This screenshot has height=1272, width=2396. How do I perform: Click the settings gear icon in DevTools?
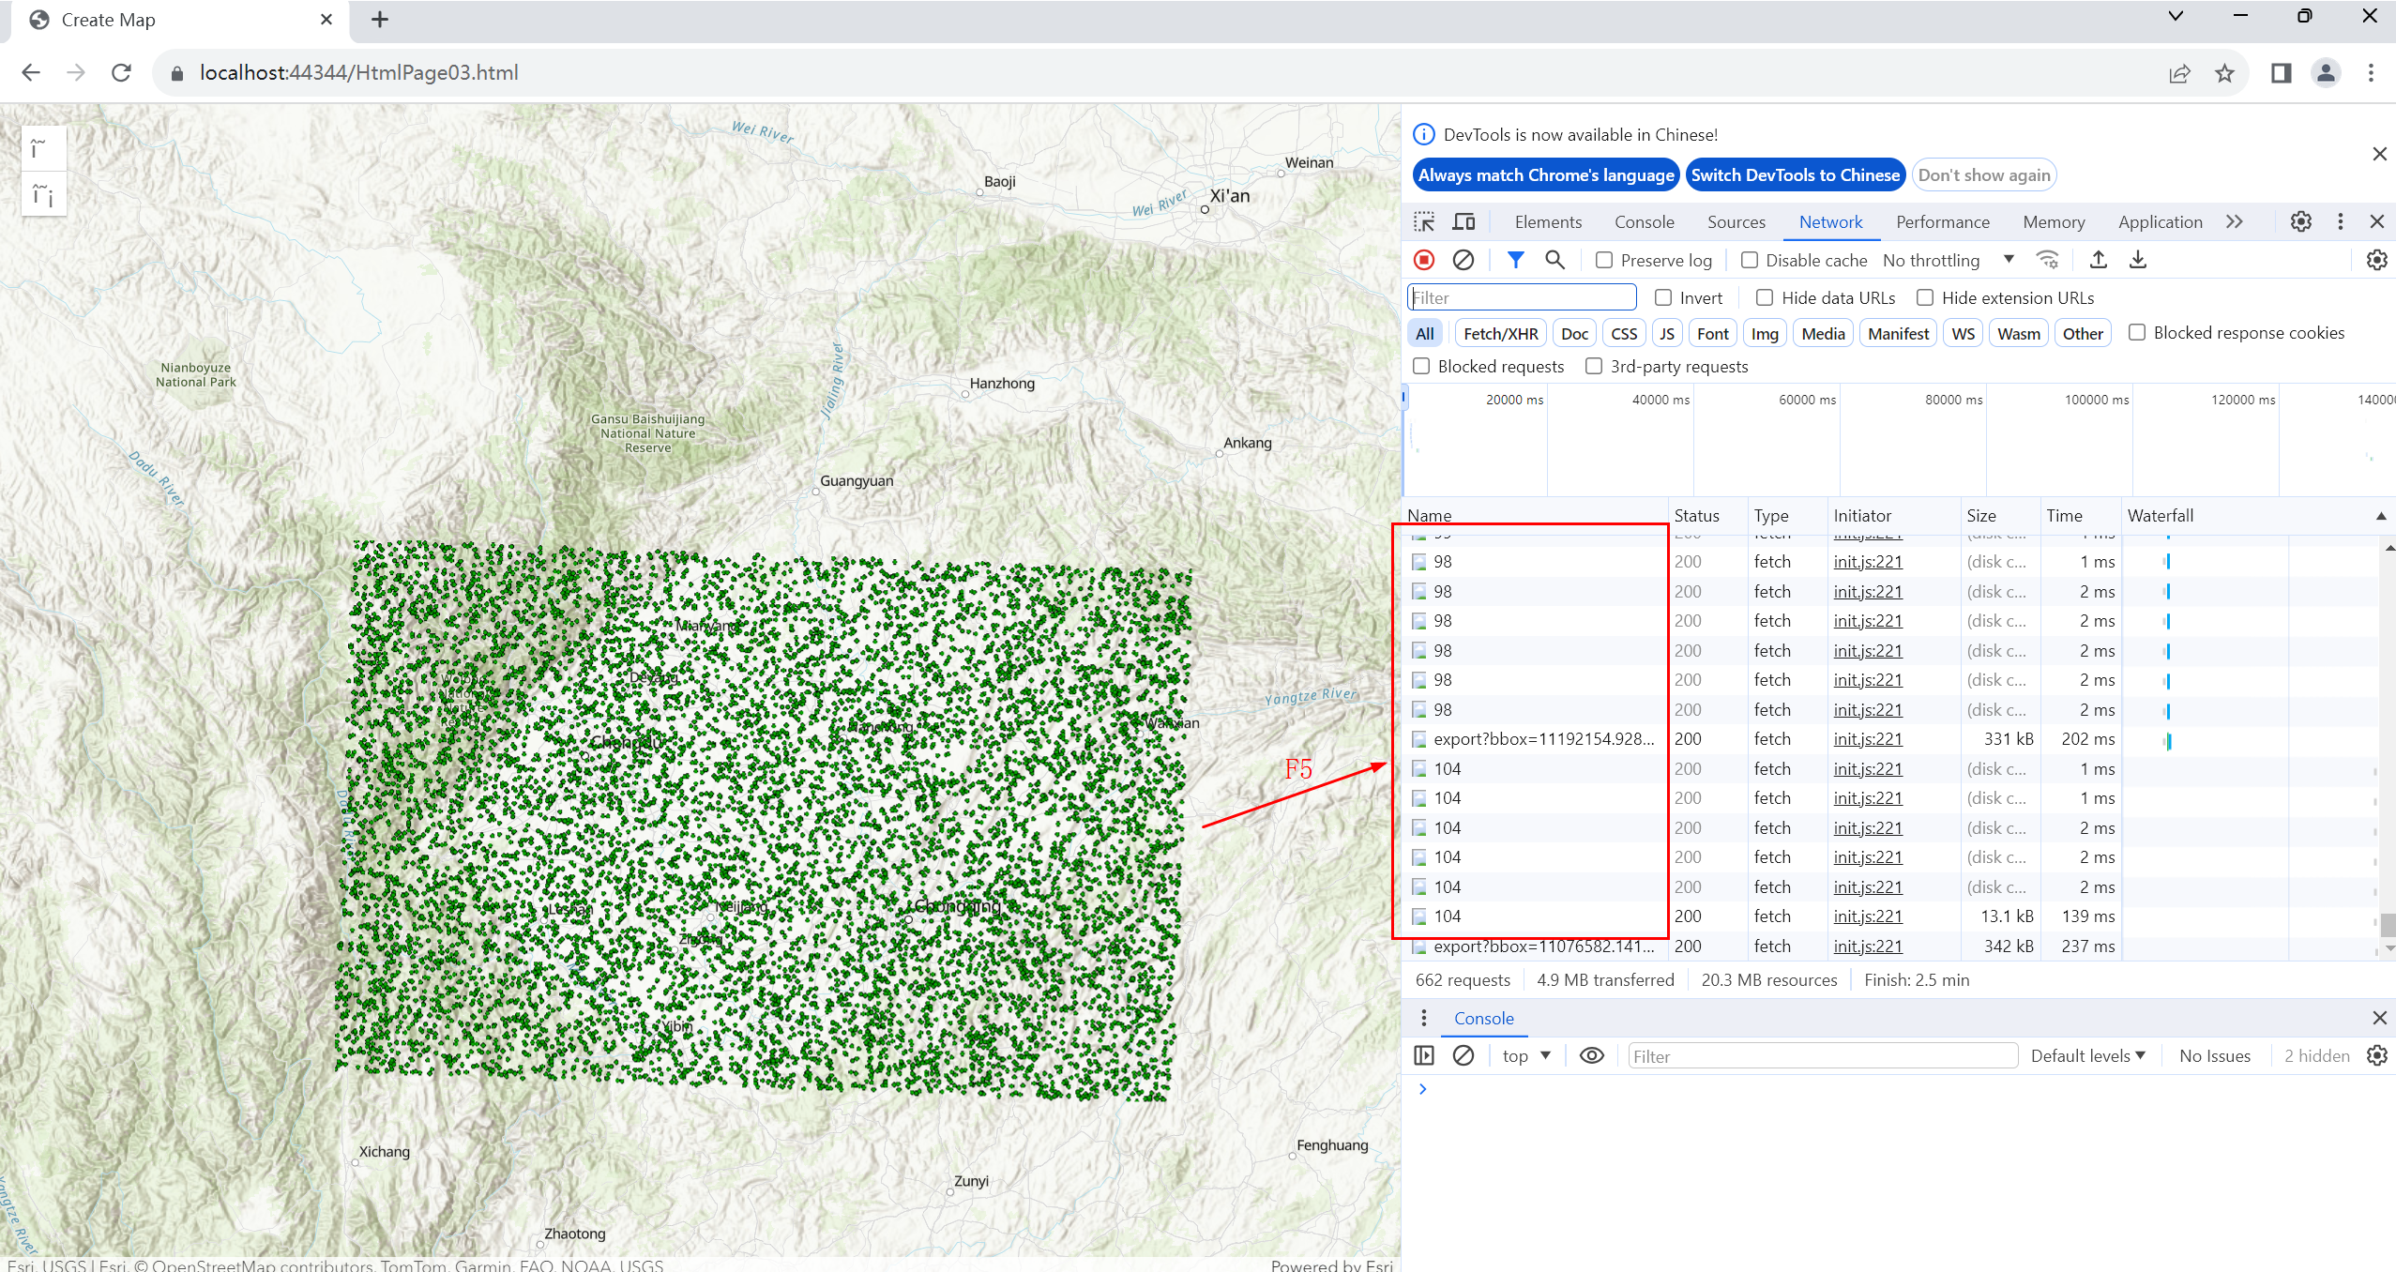click(x=2301, y=220)
